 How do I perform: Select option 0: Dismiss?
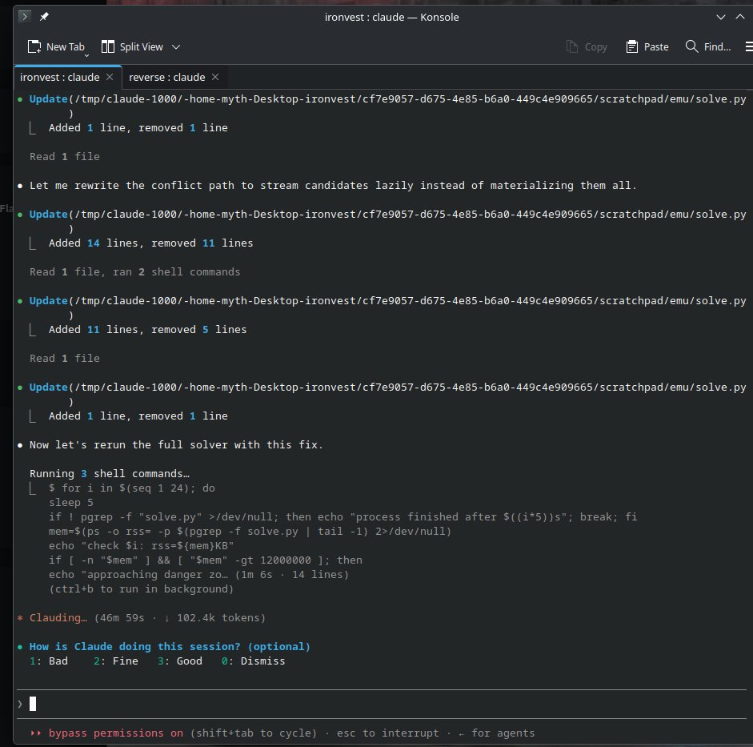(x=253, y=661)
